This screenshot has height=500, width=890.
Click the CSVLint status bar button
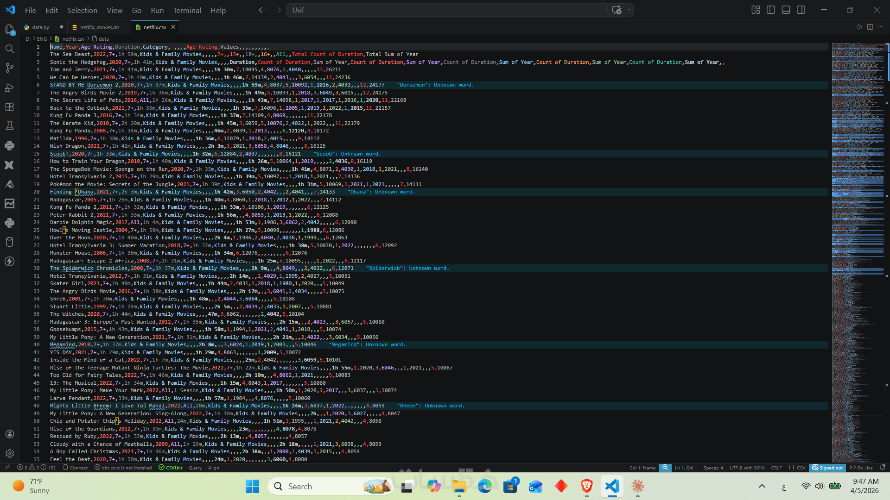(x=171, y=468)
